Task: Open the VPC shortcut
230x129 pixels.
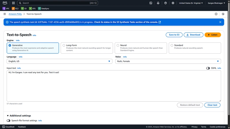Action: [6, 9]
